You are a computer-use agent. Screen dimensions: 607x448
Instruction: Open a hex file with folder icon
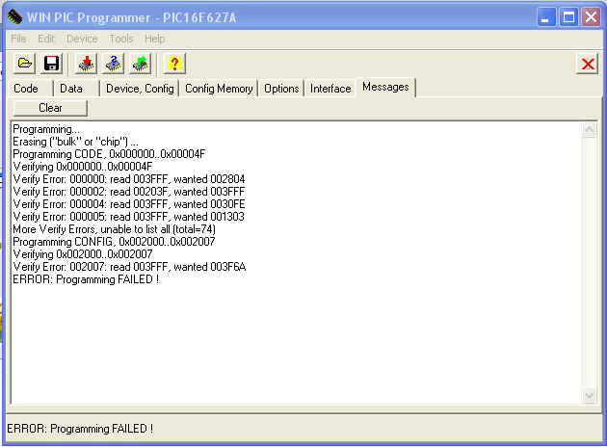click(x=25, y=64)
